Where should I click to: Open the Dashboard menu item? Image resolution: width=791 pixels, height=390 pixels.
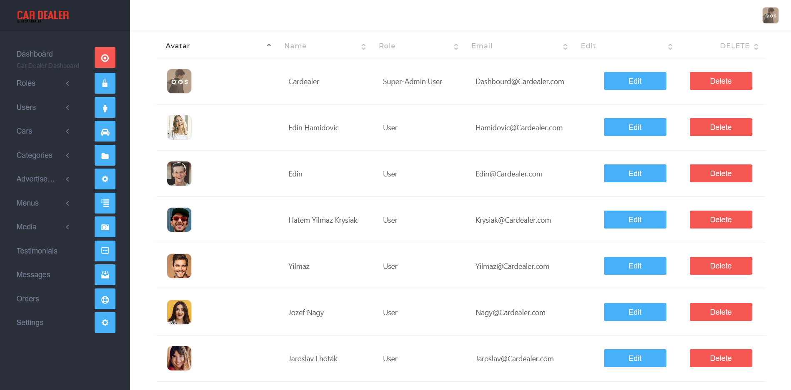tap(35, 54)
